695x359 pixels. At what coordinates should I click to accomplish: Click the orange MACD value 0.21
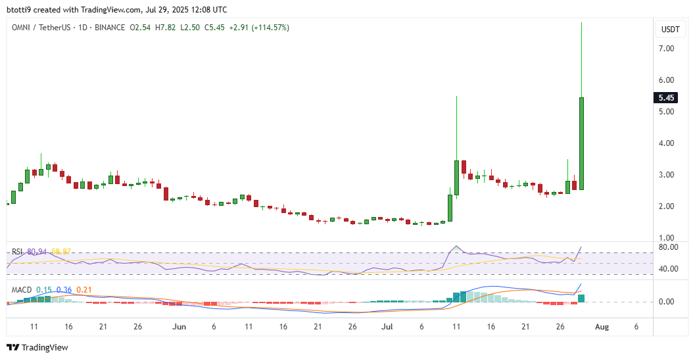(x=84, y=289)
